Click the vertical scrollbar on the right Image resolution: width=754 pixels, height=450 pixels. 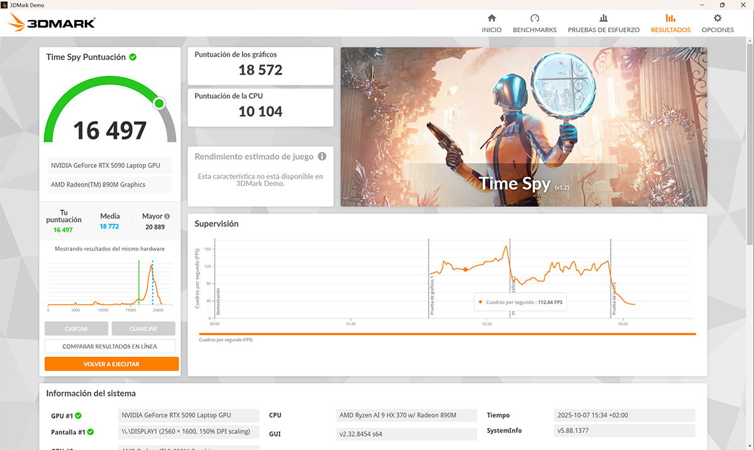[750, 145]
